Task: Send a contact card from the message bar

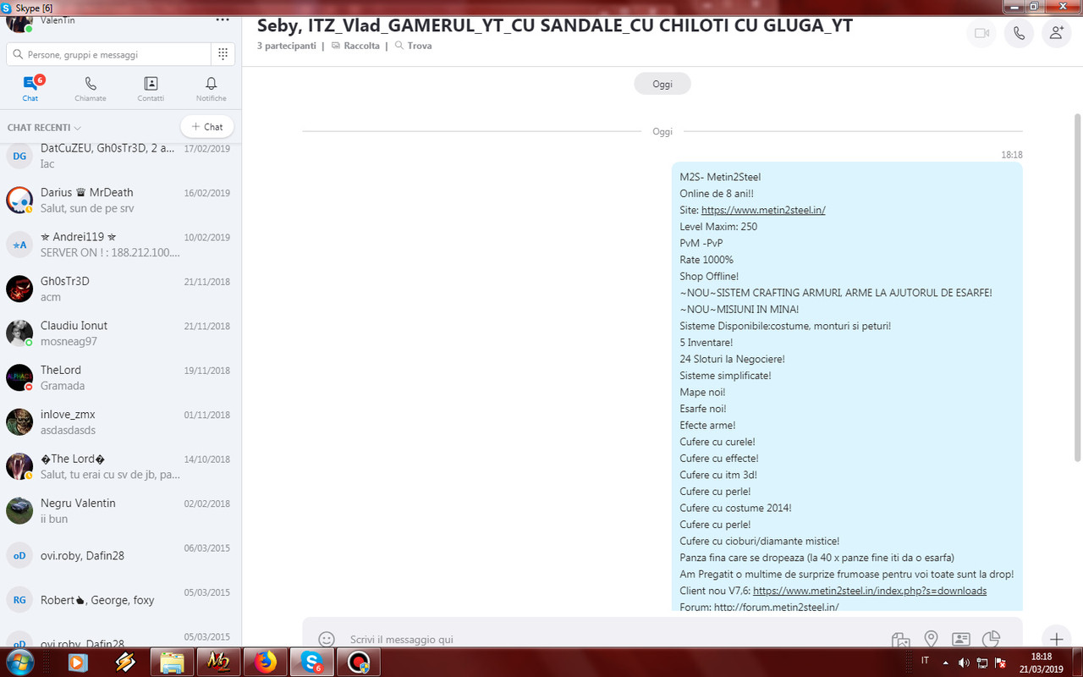Action: [x=961, y=640]
